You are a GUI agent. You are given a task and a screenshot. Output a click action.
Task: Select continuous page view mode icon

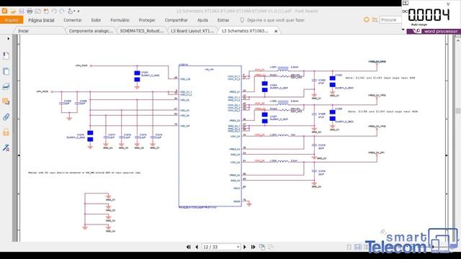click(357, 247)
